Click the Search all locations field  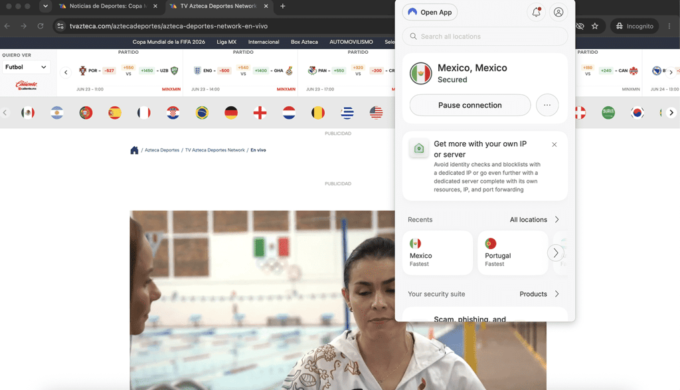pyautogui.click(x=485, y=37)
